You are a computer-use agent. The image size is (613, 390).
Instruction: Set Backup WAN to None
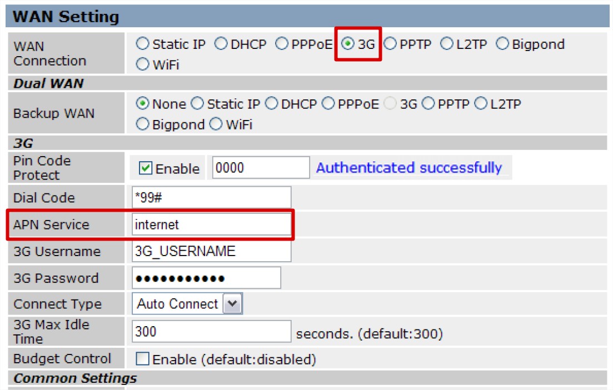143,104
